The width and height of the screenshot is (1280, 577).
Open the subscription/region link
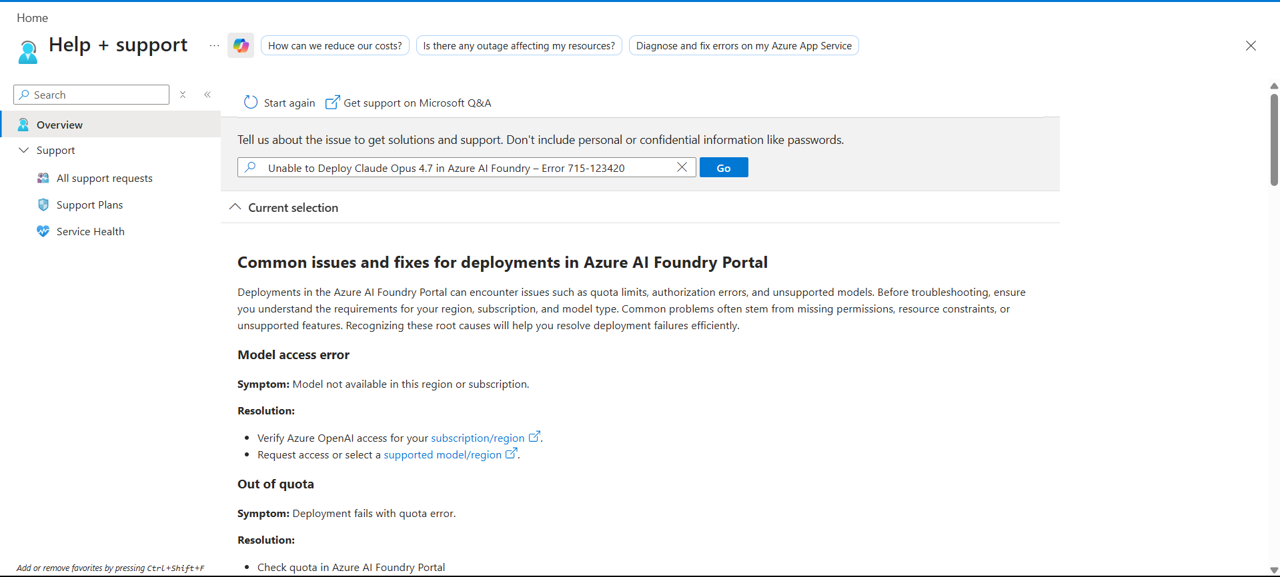[x=478, y=438]
